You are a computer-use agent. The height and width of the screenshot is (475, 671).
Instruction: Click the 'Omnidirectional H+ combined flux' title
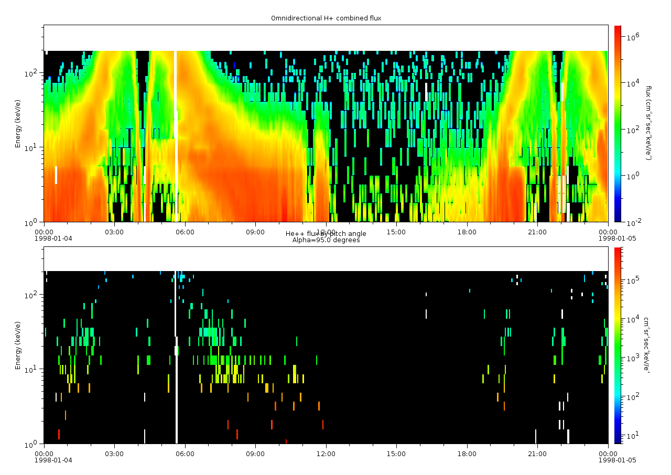click(x=326, y=18)
